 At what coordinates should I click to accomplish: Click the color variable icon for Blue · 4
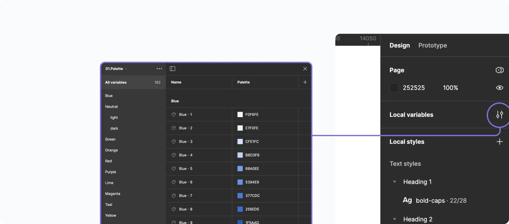(x=174, y=155)
